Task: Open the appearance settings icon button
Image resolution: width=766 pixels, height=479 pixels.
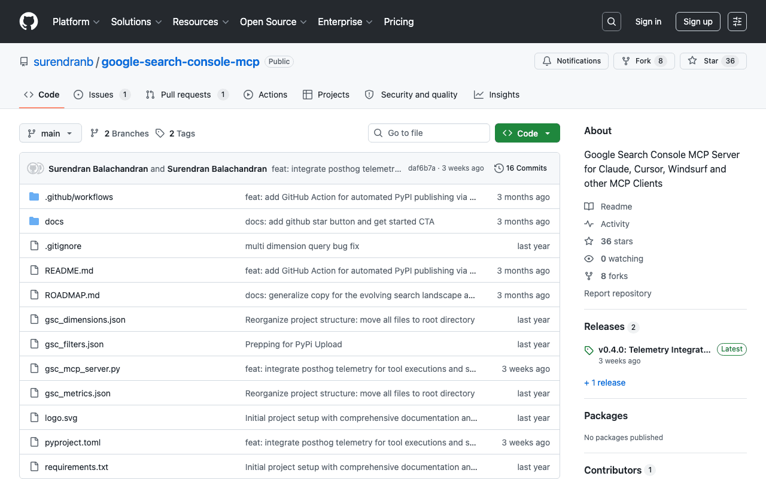Action: click(x=737, y=22)
